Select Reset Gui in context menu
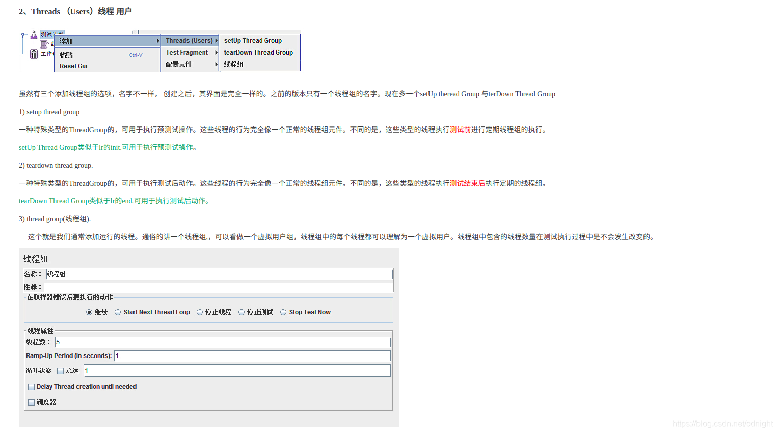Image resolution: width=778 pixels, height=433 pixels. pyautogui.click(x=107, y=66)
